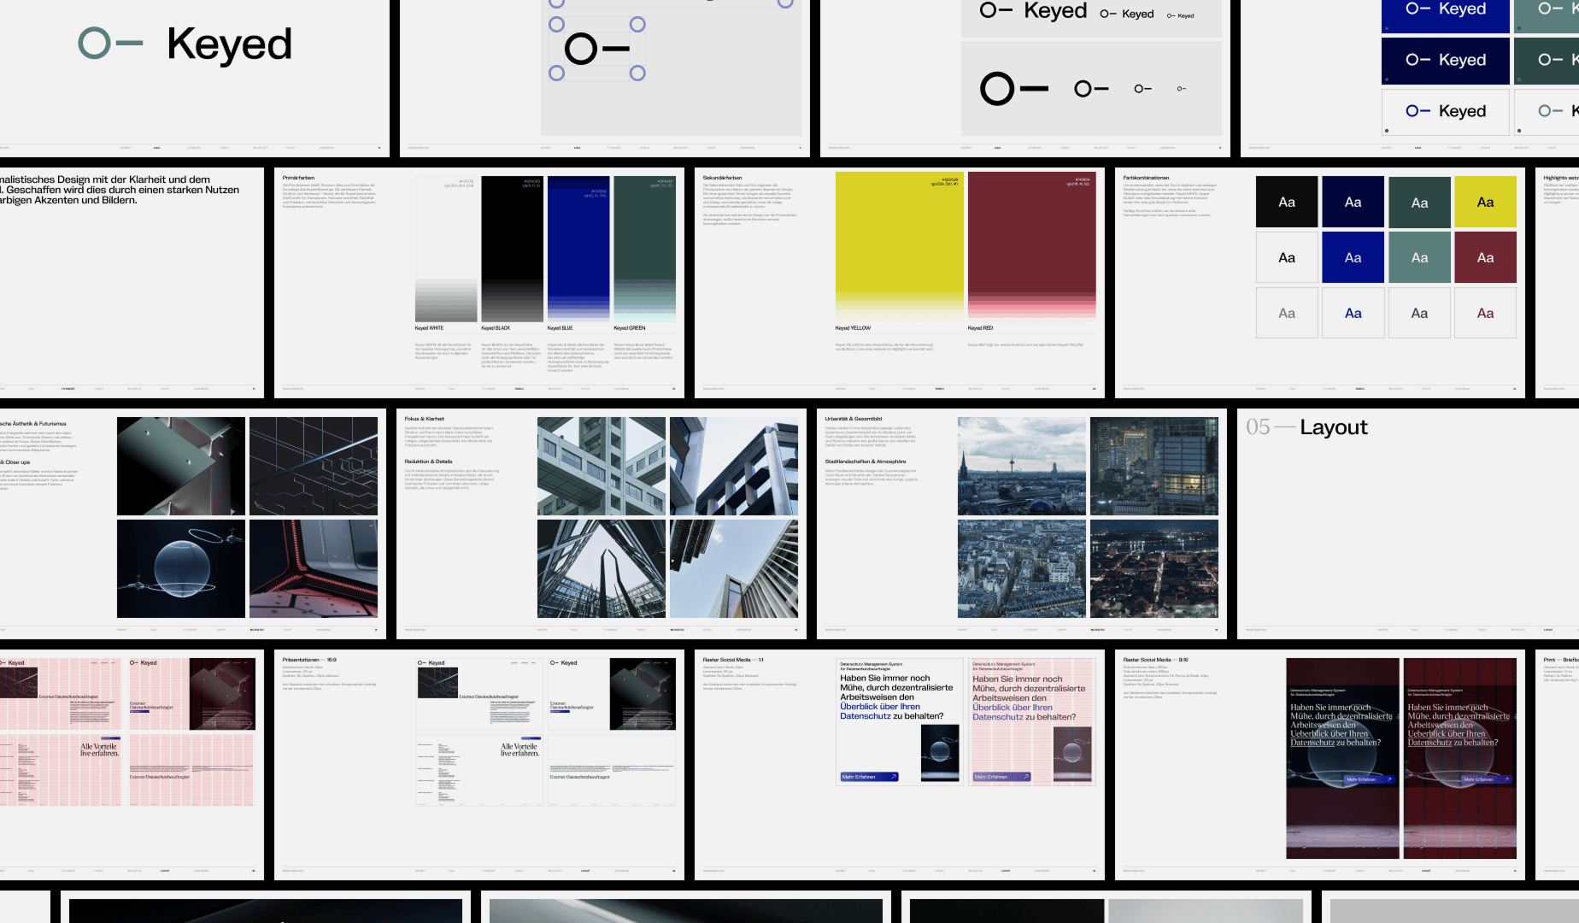Click the 'Sekundärfarben' heading
The image size is (1579, 923).
(x=723, y=178)
